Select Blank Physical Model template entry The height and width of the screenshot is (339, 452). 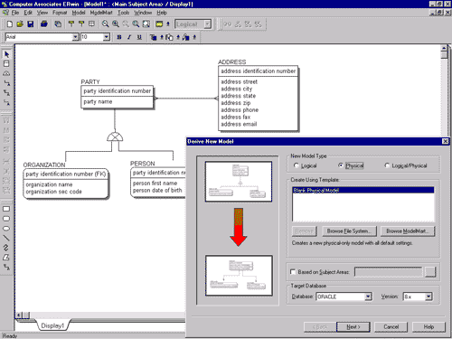363,190
